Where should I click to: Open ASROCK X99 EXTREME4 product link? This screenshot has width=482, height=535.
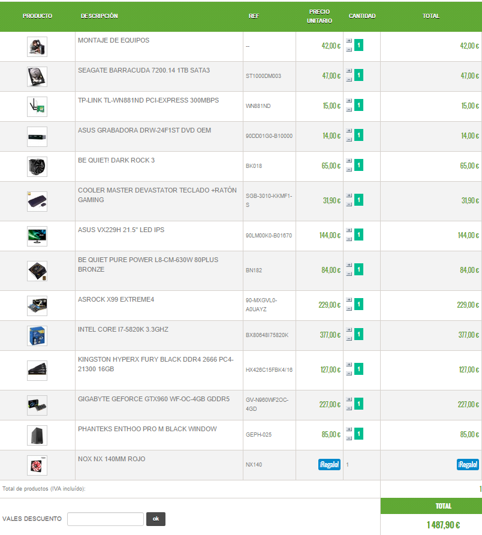[x=116, y=299]
